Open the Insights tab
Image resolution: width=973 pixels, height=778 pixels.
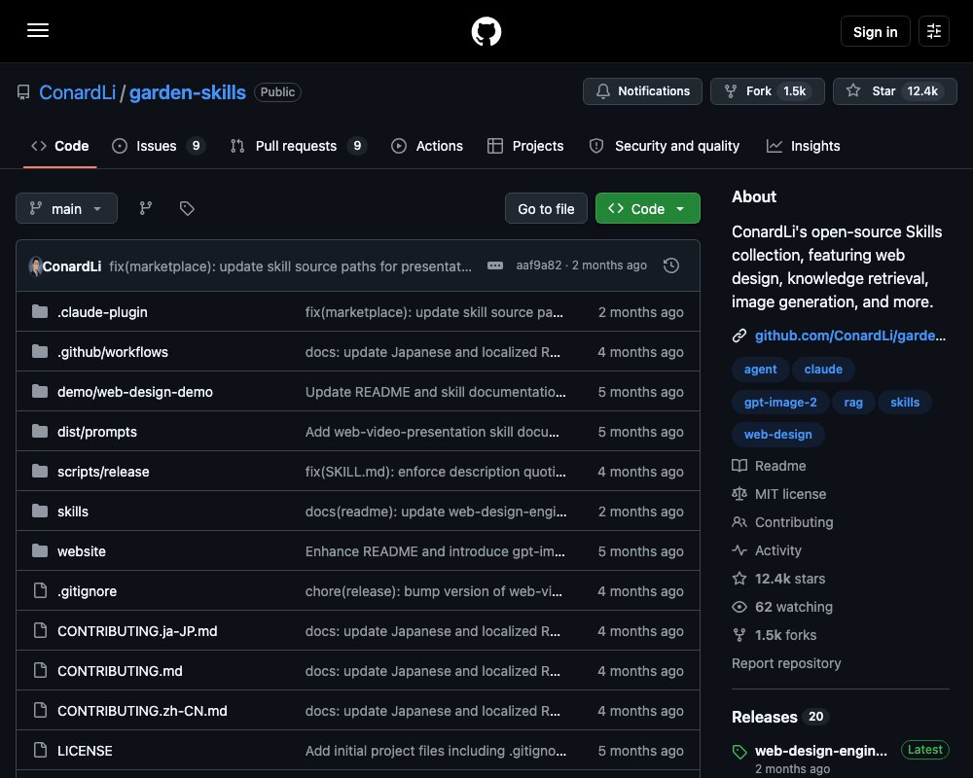[803, 146]
